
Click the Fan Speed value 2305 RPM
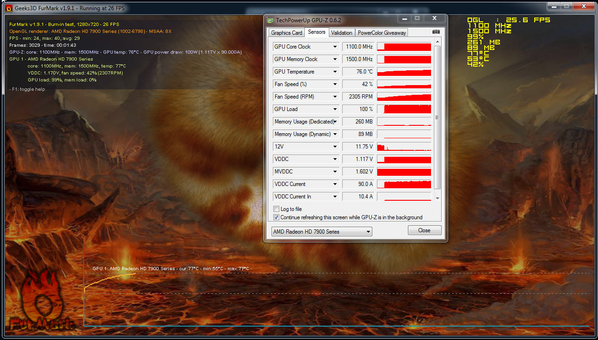(358, 97)
